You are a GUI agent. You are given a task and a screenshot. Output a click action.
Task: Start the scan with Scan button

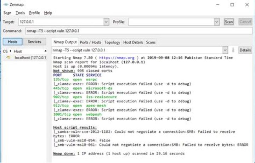229,22
